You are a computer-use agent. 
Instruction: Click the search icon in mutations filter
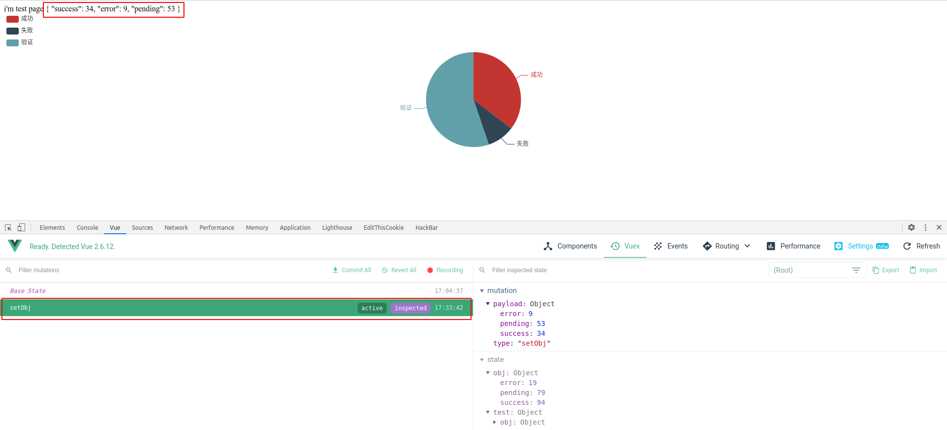pyautogui.click(x=8, y=270)
